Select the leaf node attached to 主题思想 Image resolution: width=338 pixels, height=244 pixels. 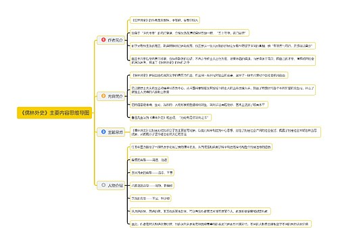point(225,132)
